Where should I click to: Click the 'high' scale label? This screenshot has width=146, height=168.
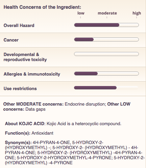click(x=137, y=13)
